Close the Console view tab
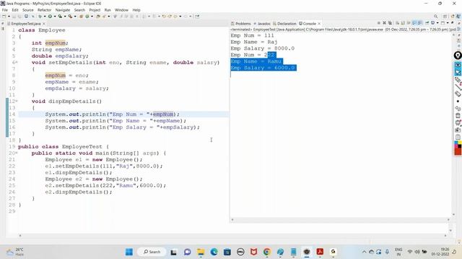The height and width of the screenshot is (259, 462). [x=319, y=24]
